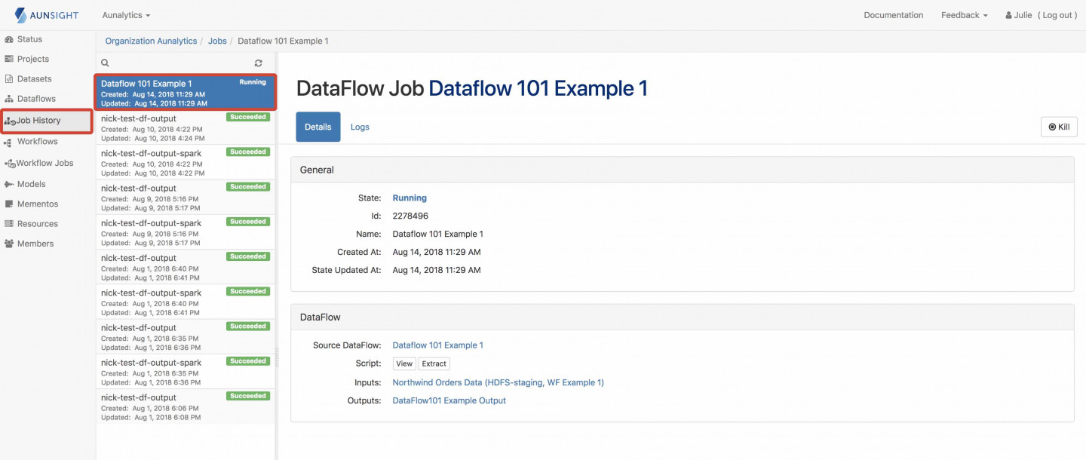Viewport: 1086px width, 460px height.
Task: Click the Aunsight logo
Action: (48, 15)
